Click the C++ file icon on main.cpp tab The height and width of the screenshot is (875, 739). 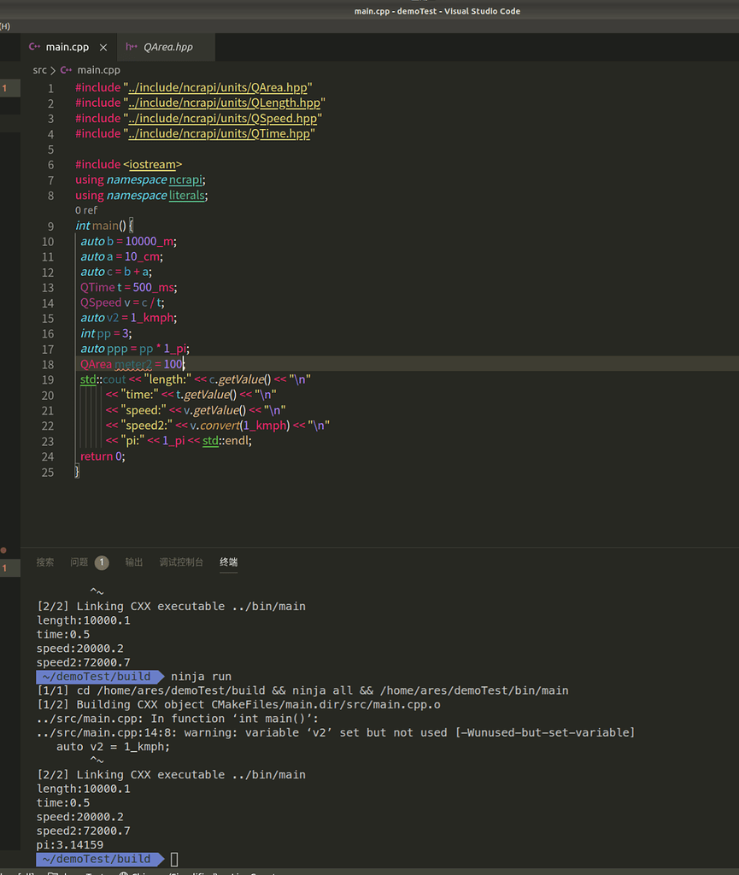(x=35, y=47)
